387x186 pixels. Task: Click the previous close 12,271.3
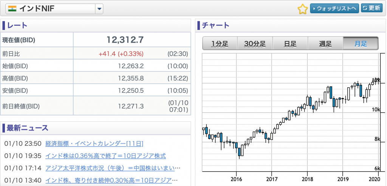(131, 106)
